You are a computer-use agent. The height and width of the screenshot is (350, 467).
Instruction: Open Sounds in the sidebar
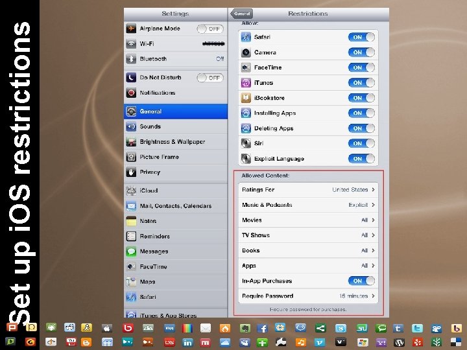[x=176, y=126]
